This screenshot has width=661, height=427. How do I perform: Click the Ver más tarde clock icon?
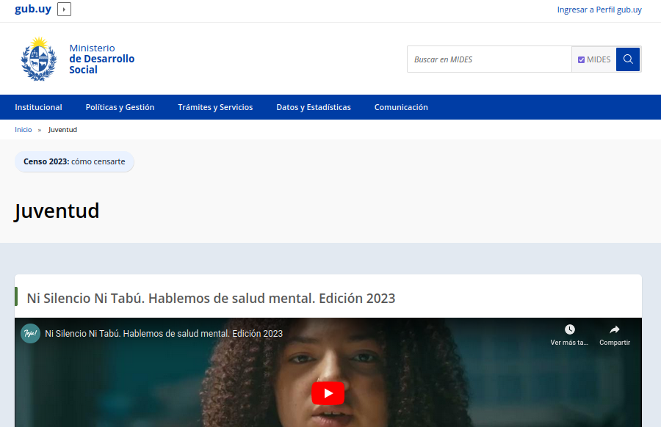coord(569,329)
